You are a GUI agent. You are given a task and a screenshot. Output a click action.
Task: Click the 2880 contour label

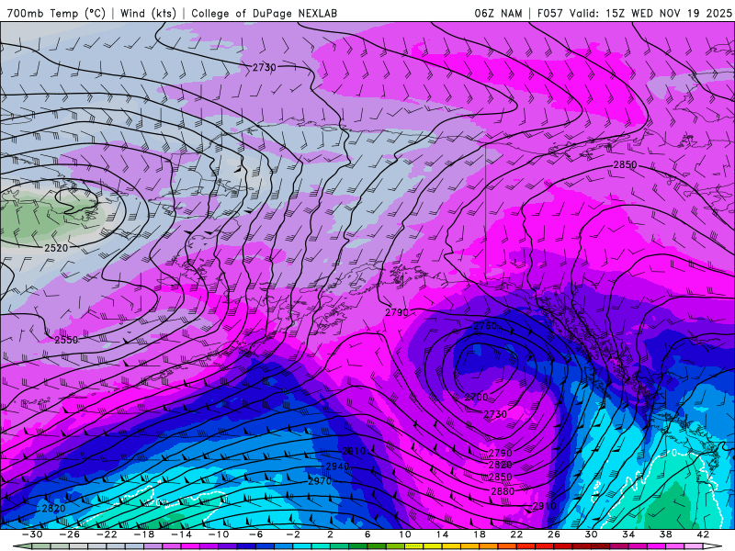click(503, 491)
